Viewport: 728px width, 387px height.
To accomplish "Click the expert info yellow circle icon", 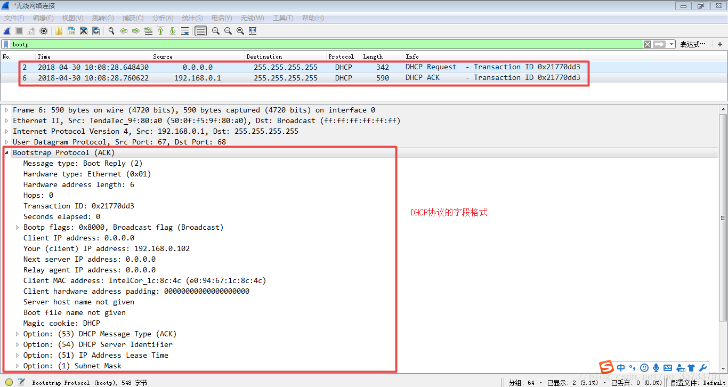I will click(x=9, y=382).
